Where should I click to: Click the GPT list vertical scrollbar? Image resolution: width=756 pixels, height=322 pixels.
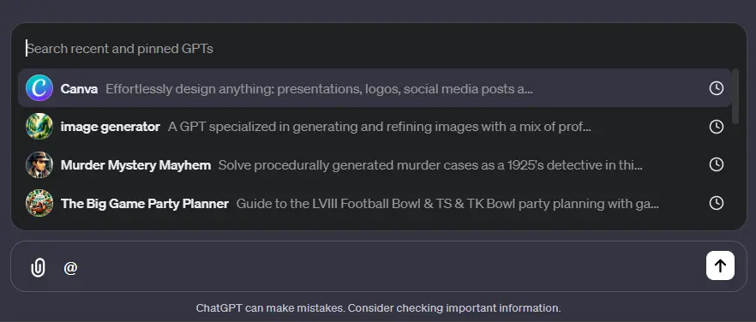[735, 97]
